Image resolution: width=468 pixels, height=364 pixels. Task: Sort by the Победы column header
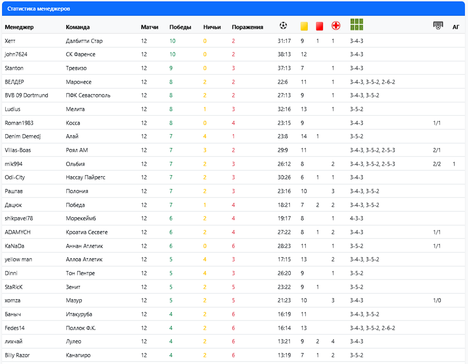pyautogui.click(x=180, y=27)
